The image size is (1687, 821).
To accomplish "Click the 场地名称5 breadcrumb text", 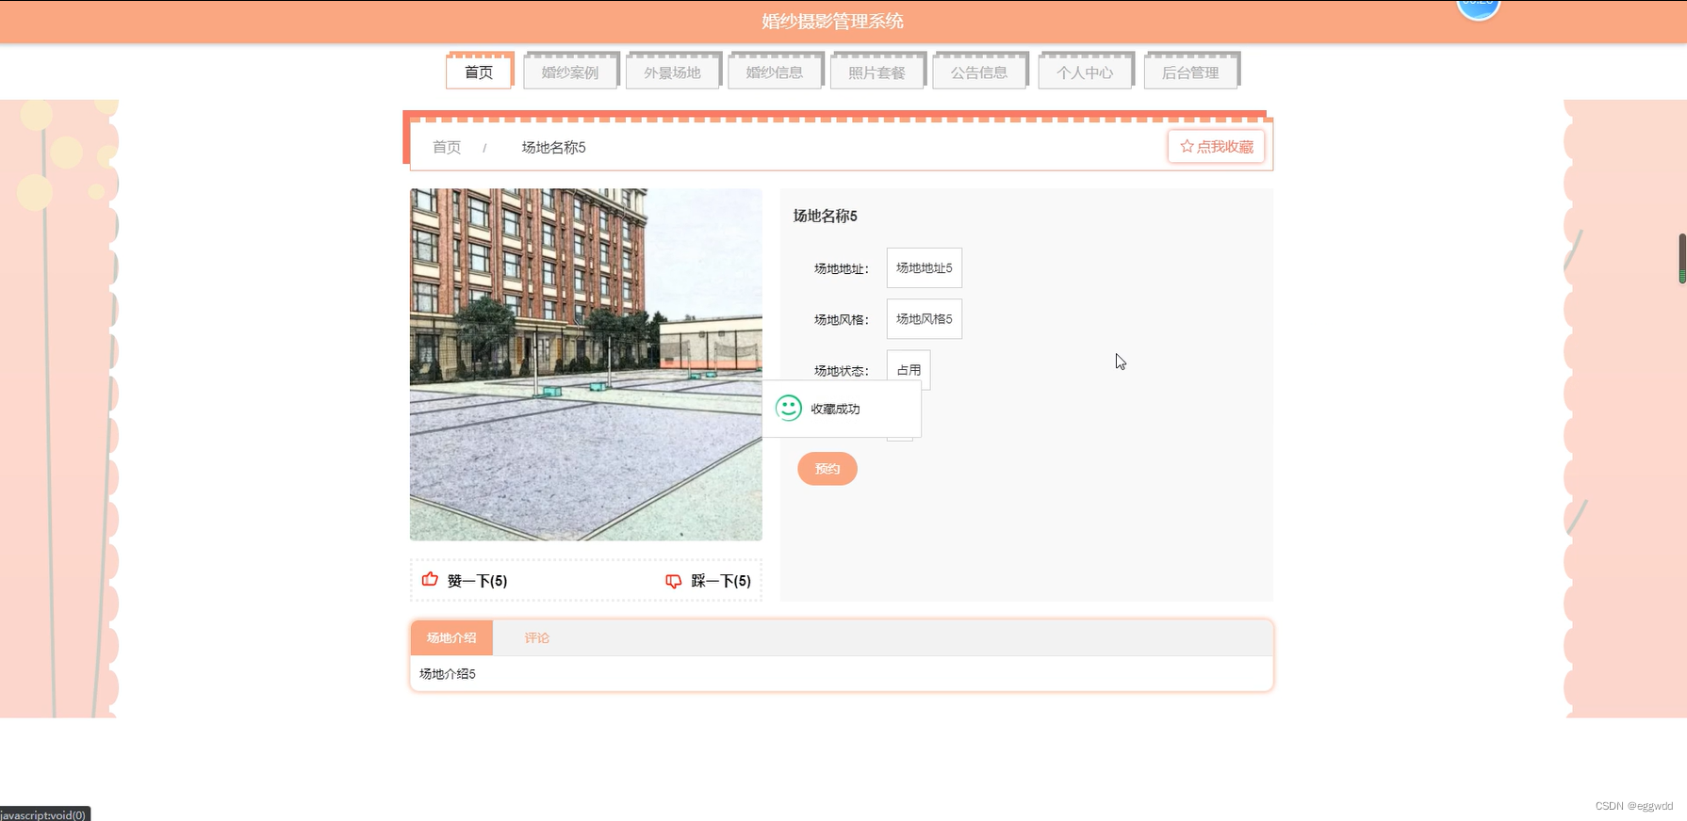I will (554, 147).
